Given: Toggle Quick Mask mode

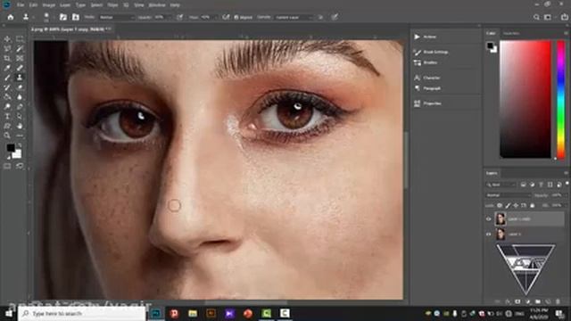Looking at the screenshot, I should coord(7,167).
